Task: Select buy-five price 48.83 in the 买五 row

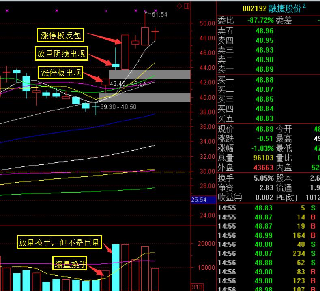Action: pos(264,118)
